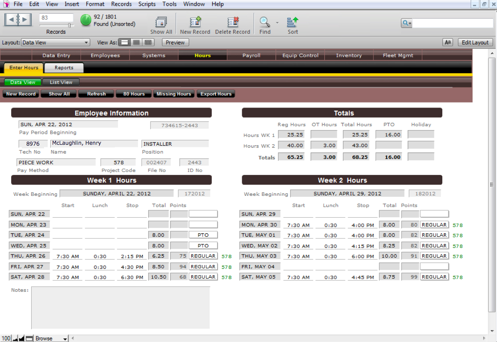This screenshot has width=497, height=342.
Task: Switch to the Payroll tab
Action: [251, 56]
